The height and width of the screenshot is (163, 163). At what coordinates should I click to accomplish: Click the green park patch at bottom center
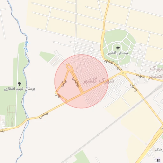tap(82, 157)
